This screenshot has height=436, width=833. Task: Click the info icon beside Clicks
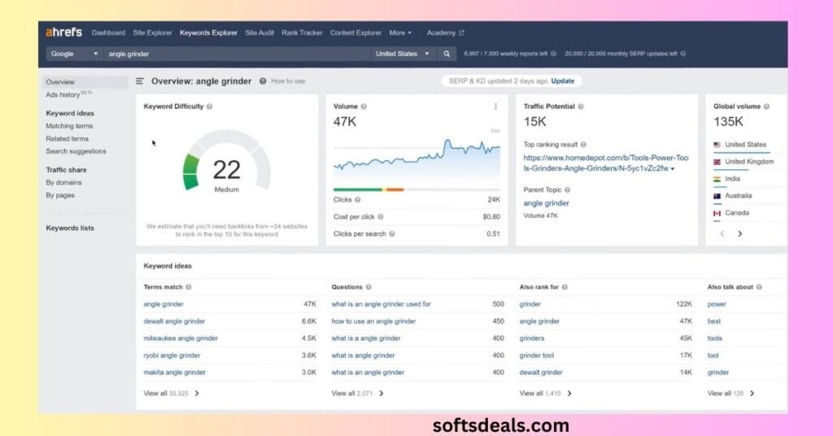pyautogui.click(x=358, y=199)
